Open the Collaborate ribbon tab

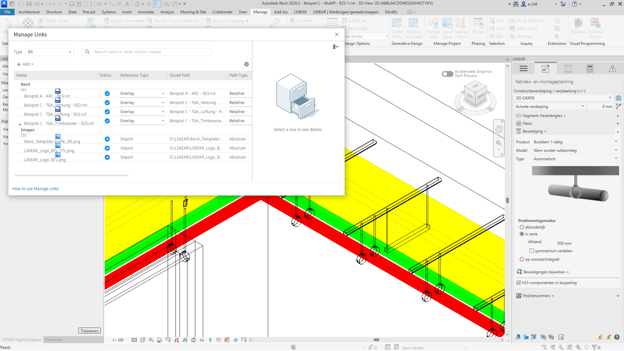point(222,12)
